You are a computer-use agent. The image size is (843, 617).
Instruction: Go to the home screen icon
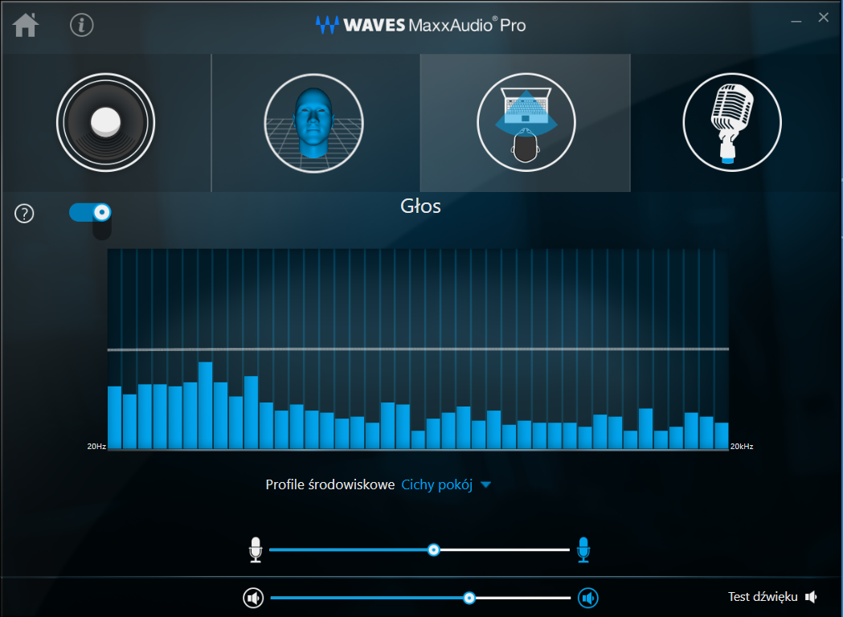coord(25,25)
